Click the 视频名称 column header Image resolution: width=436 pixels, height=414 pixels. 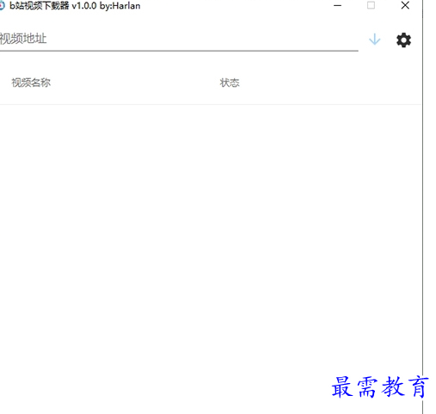(31, 82)
